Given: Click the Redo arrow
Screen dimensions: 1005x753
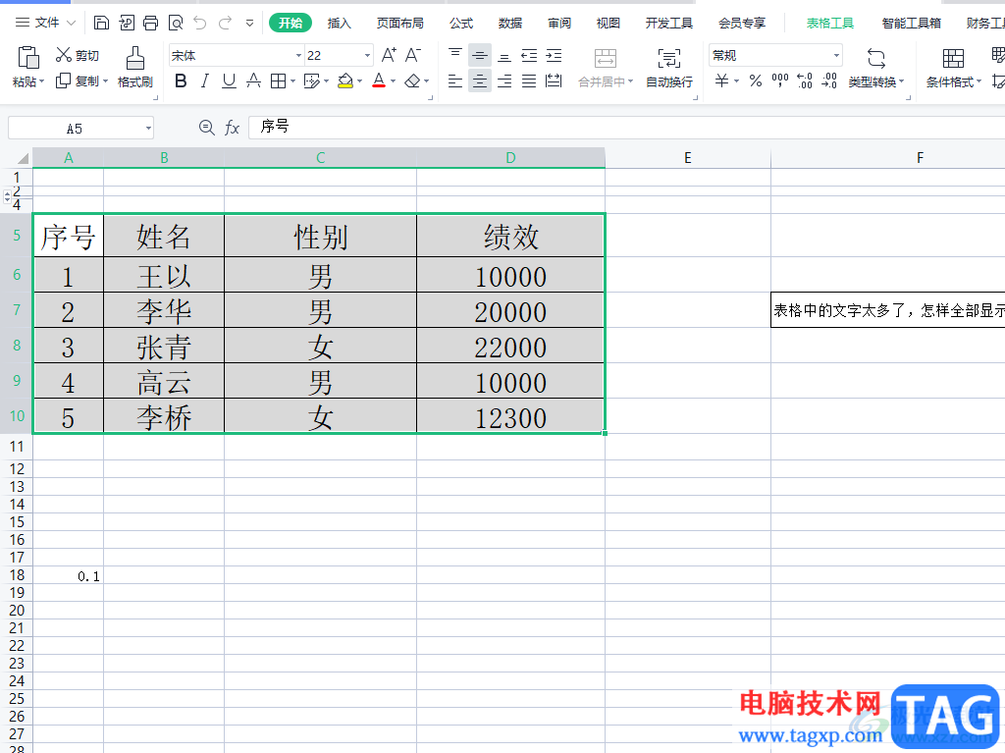Looking at the screenshot, I should [x=225, y=24].
